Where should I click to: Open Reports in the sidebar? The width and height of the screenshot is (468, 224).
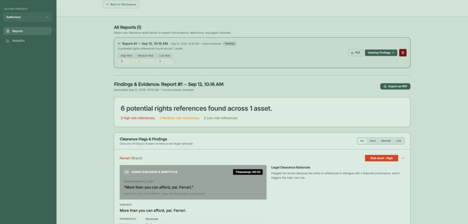(x=27, y=31)
